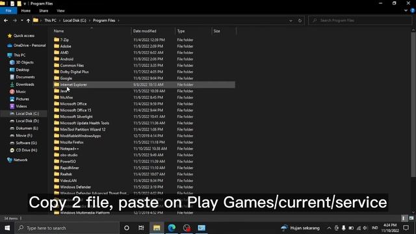Select the VideoLAN folder icon
The width and height of the screenshot is (416, 234).
click(x=57, y=181)
